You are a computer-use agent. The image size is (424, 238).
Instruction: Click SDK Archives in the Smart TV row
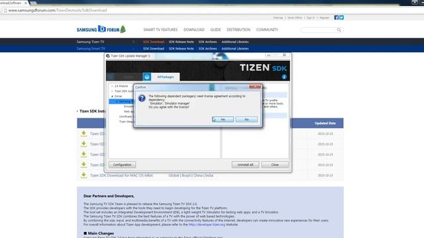pos(207,49)
